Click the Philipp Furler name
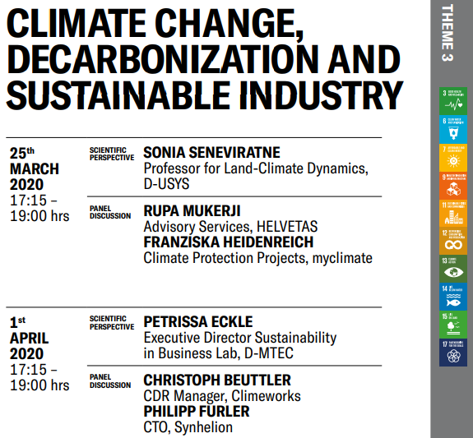The image size is (473, 438). coord(197,412)
